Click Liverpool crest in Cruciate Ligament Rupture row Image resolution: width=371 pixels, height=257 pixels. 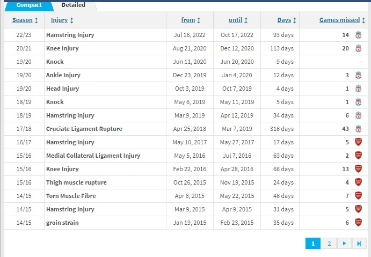click(x=358, y=129)
